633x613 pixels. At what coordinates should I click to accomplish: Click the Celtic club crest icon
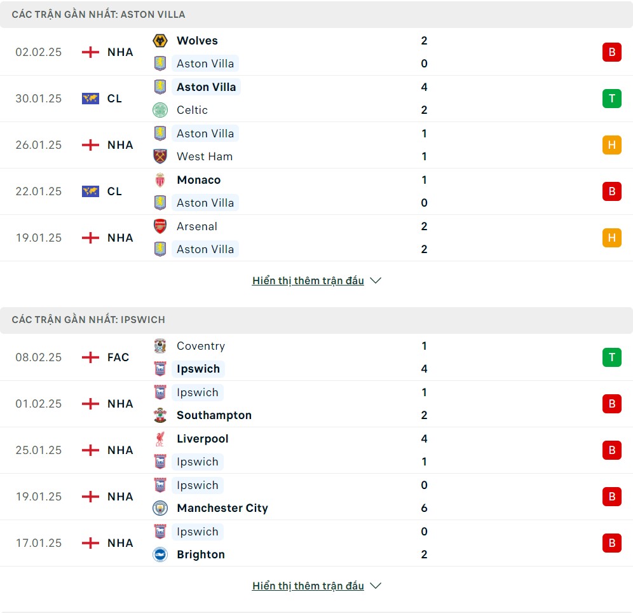point(160,110)
